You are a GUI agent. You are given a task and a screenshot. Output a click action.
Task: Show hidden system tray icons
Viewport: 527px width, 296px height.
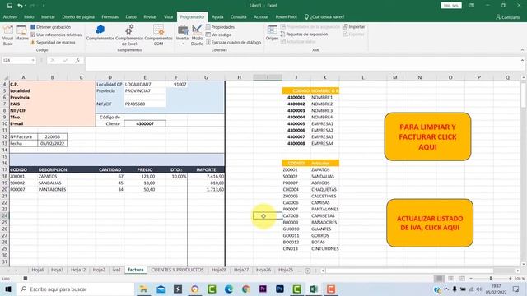tap(446, 289)
